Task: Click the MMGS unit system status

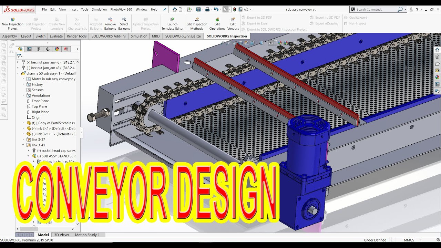Action: [409, 240]
